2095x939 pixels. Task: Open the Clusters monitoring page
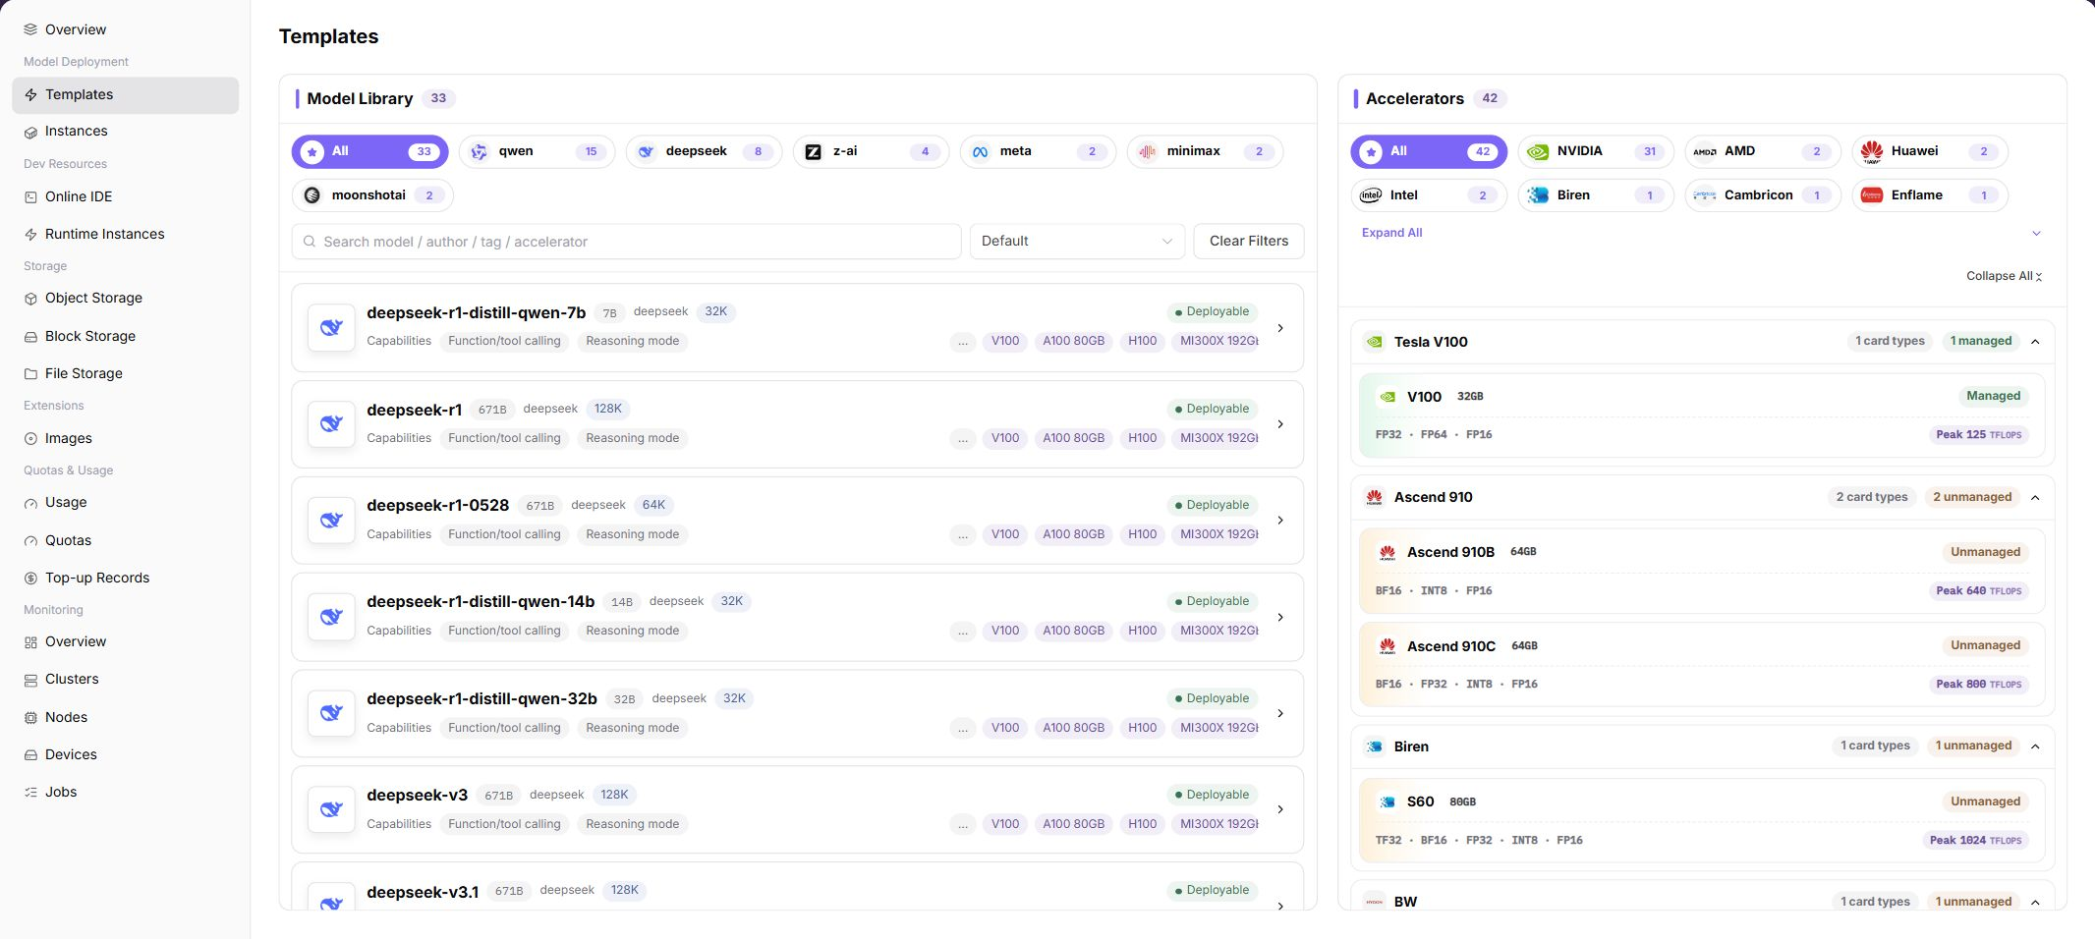click(x=126, y=680)
